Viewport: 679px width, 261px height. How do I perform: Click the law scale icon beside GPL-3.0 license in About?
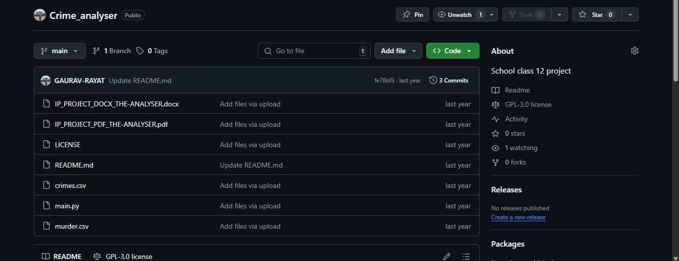pyautogui.click(x=495, y=104)
